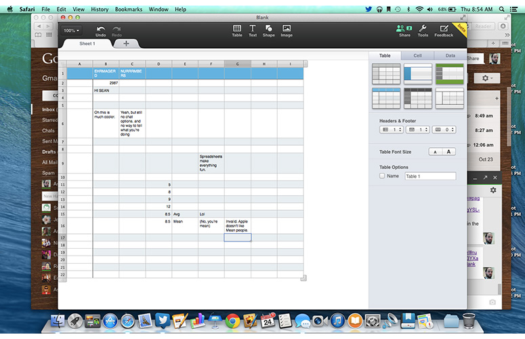525x339 pixels.
Task: Open the Share collaborators icon
Action: [404, 28]
